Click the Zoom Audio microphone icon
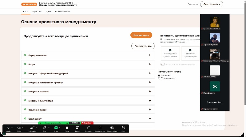This screenshot has height=137, width=246. tap(8, 128)
